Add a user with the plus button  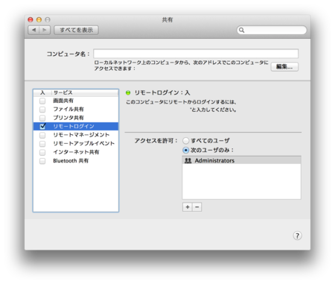pos(188,207)
